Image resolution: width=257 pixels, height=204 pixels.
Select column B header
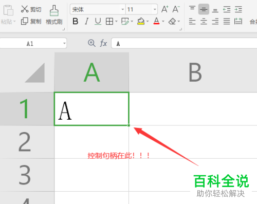click(193, 72)
